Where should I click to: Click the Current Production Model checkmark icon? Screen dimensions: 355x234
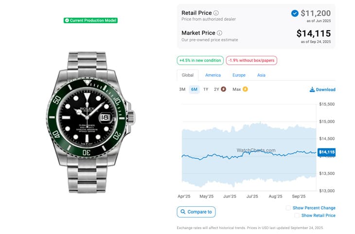coord(67,20)
